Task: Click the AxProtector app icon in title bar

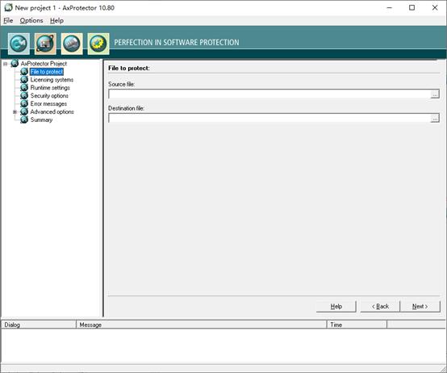Action: [8, 8]
